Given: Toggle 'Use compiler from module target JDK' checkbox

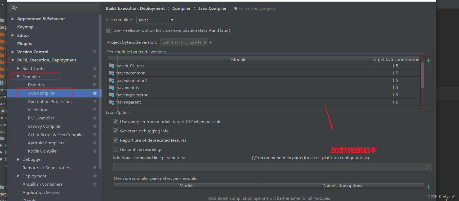Looking at the screenshot, I should click(x=115, y=122).
